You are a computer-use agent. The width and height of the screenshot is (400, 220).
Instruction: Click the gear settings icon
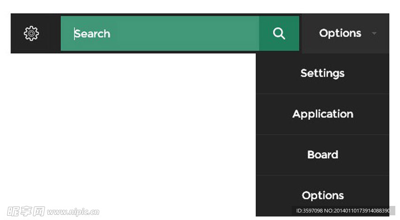(31, 33)
